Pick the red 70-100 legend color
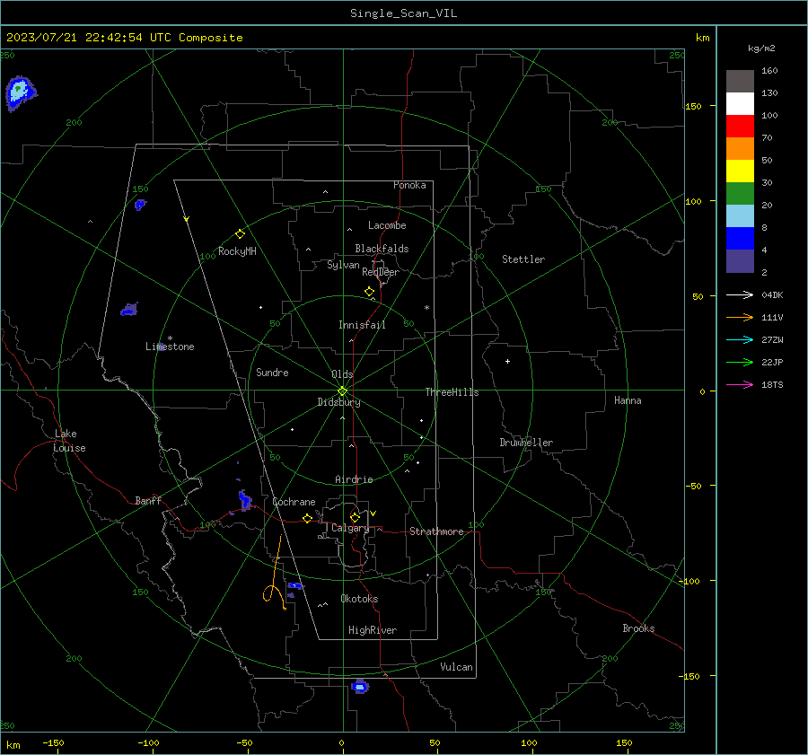The height and width of the screenshot is (755, 808). click(740, 127)
